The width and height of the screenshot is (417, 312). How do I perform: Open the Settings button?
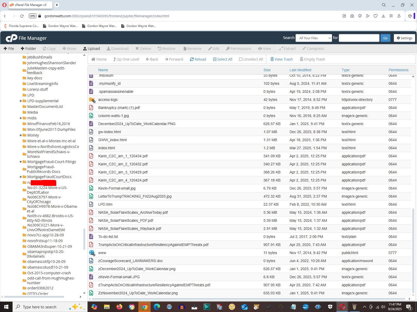tap(404, 38)
